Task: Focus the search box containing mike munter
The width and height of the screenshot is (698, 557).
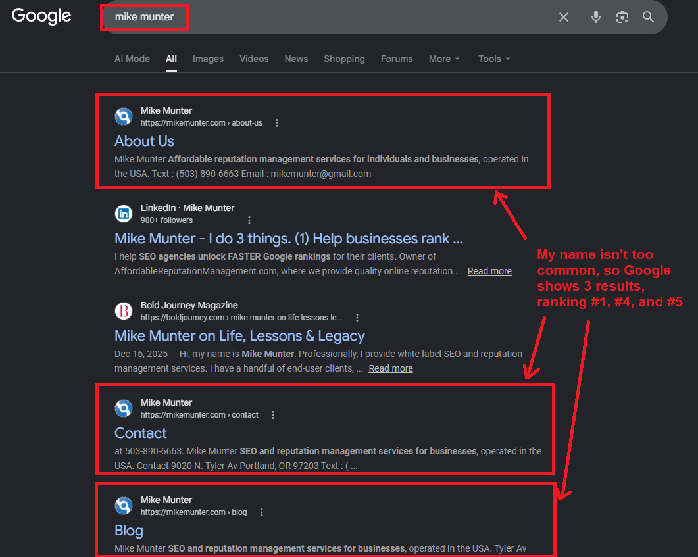Action: click(330, 17)
